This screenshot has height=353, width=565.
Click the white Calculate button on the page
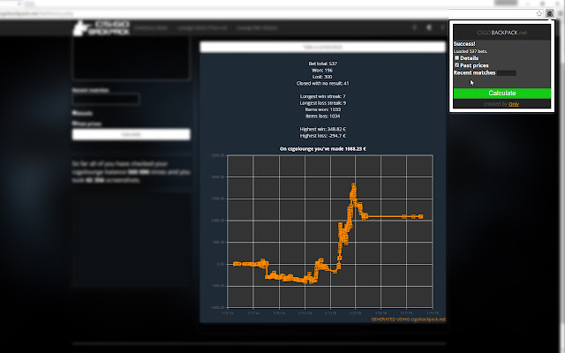tap(132, 134)
